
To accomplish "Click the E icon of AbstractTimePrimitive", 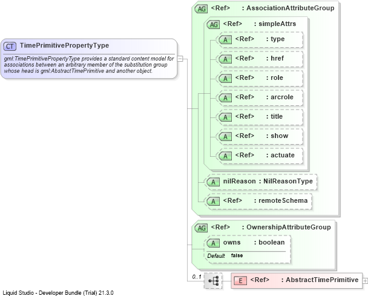I will pos(240,280).
